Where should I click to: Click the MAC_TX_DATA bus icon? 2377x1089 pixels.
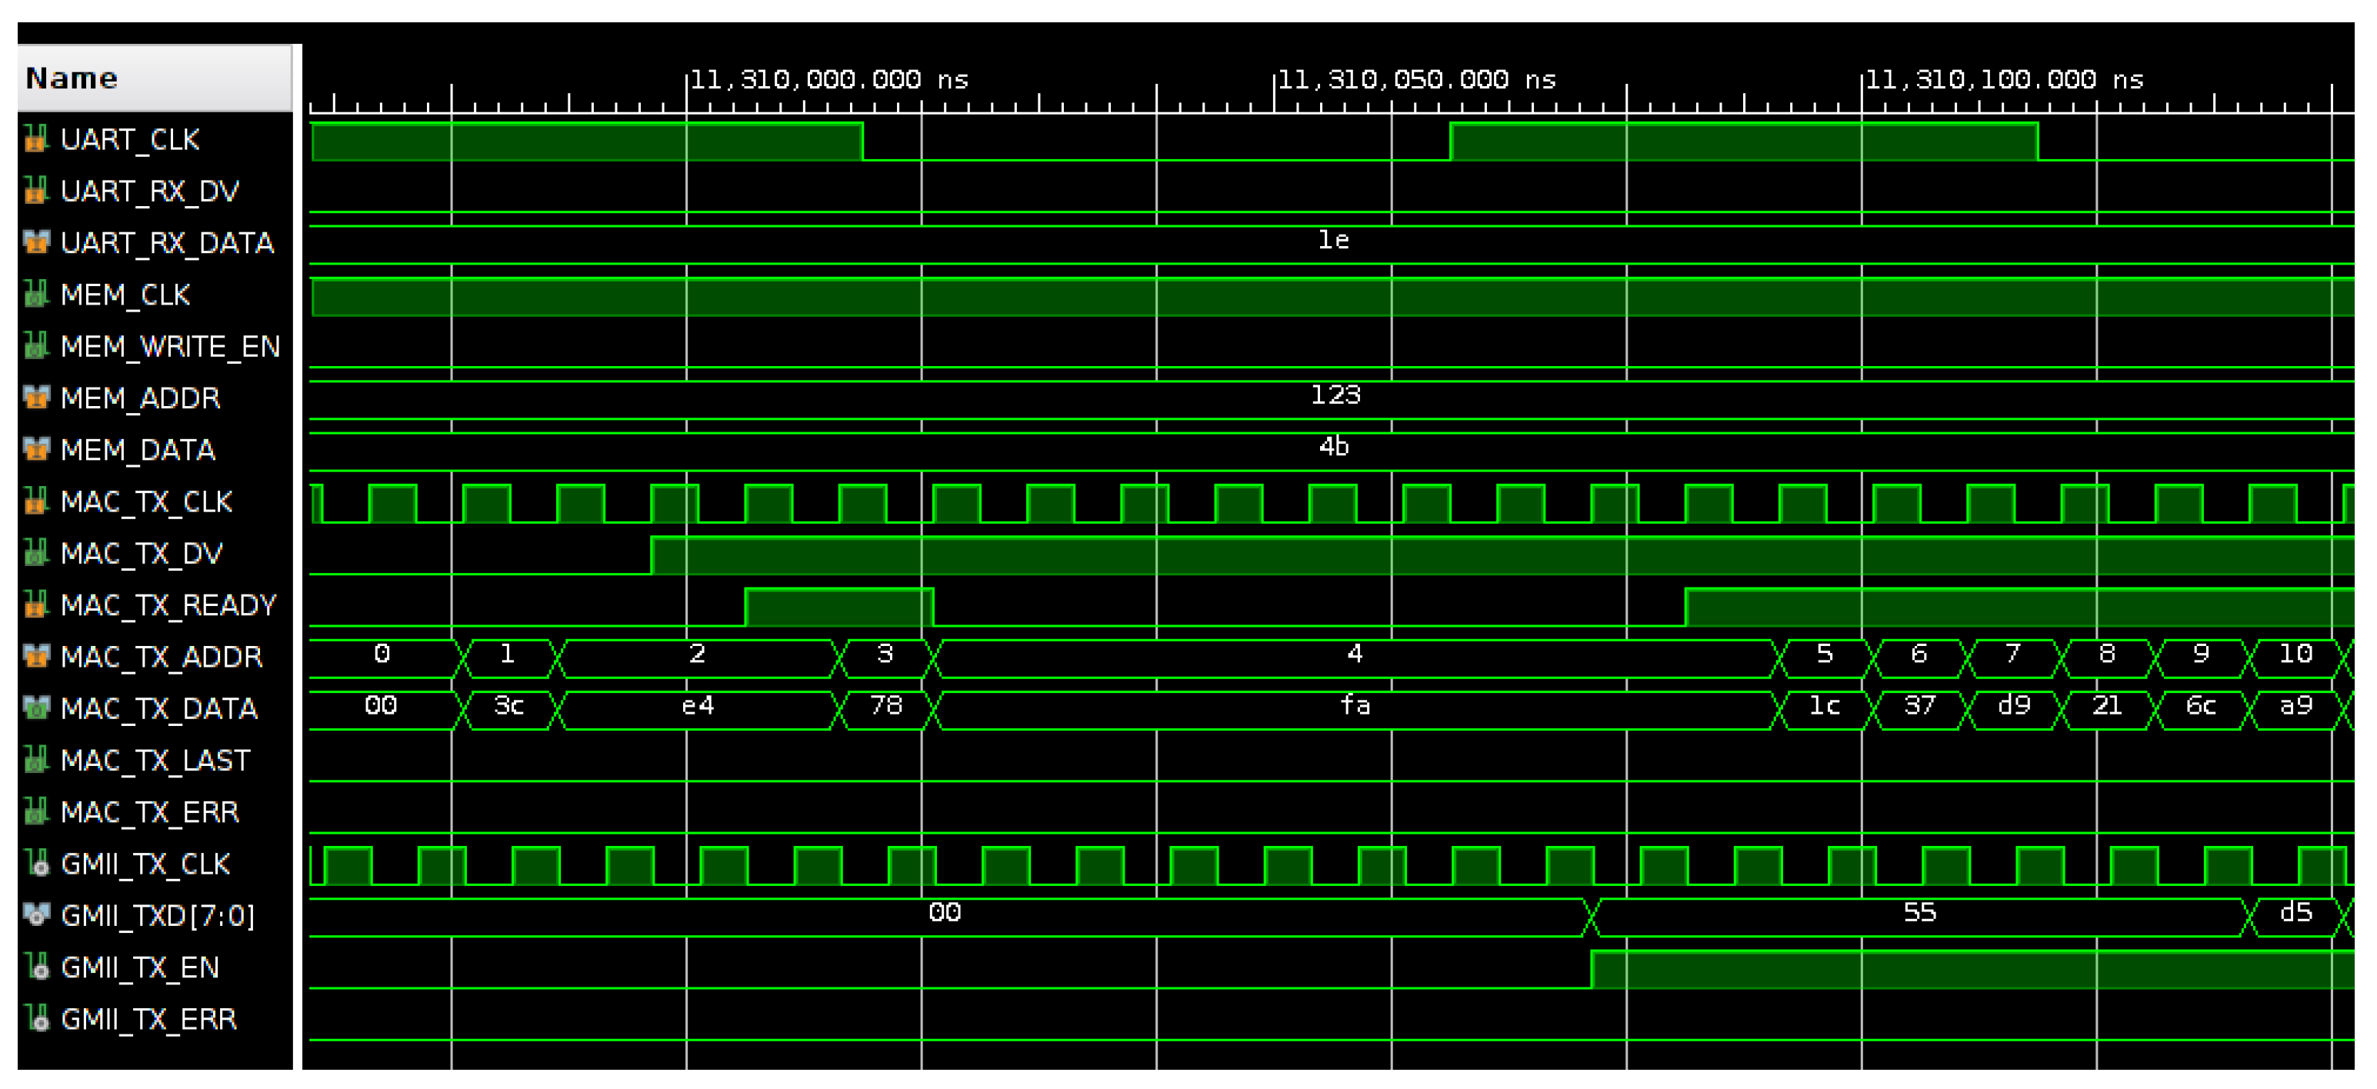click(x=36, y=708)
